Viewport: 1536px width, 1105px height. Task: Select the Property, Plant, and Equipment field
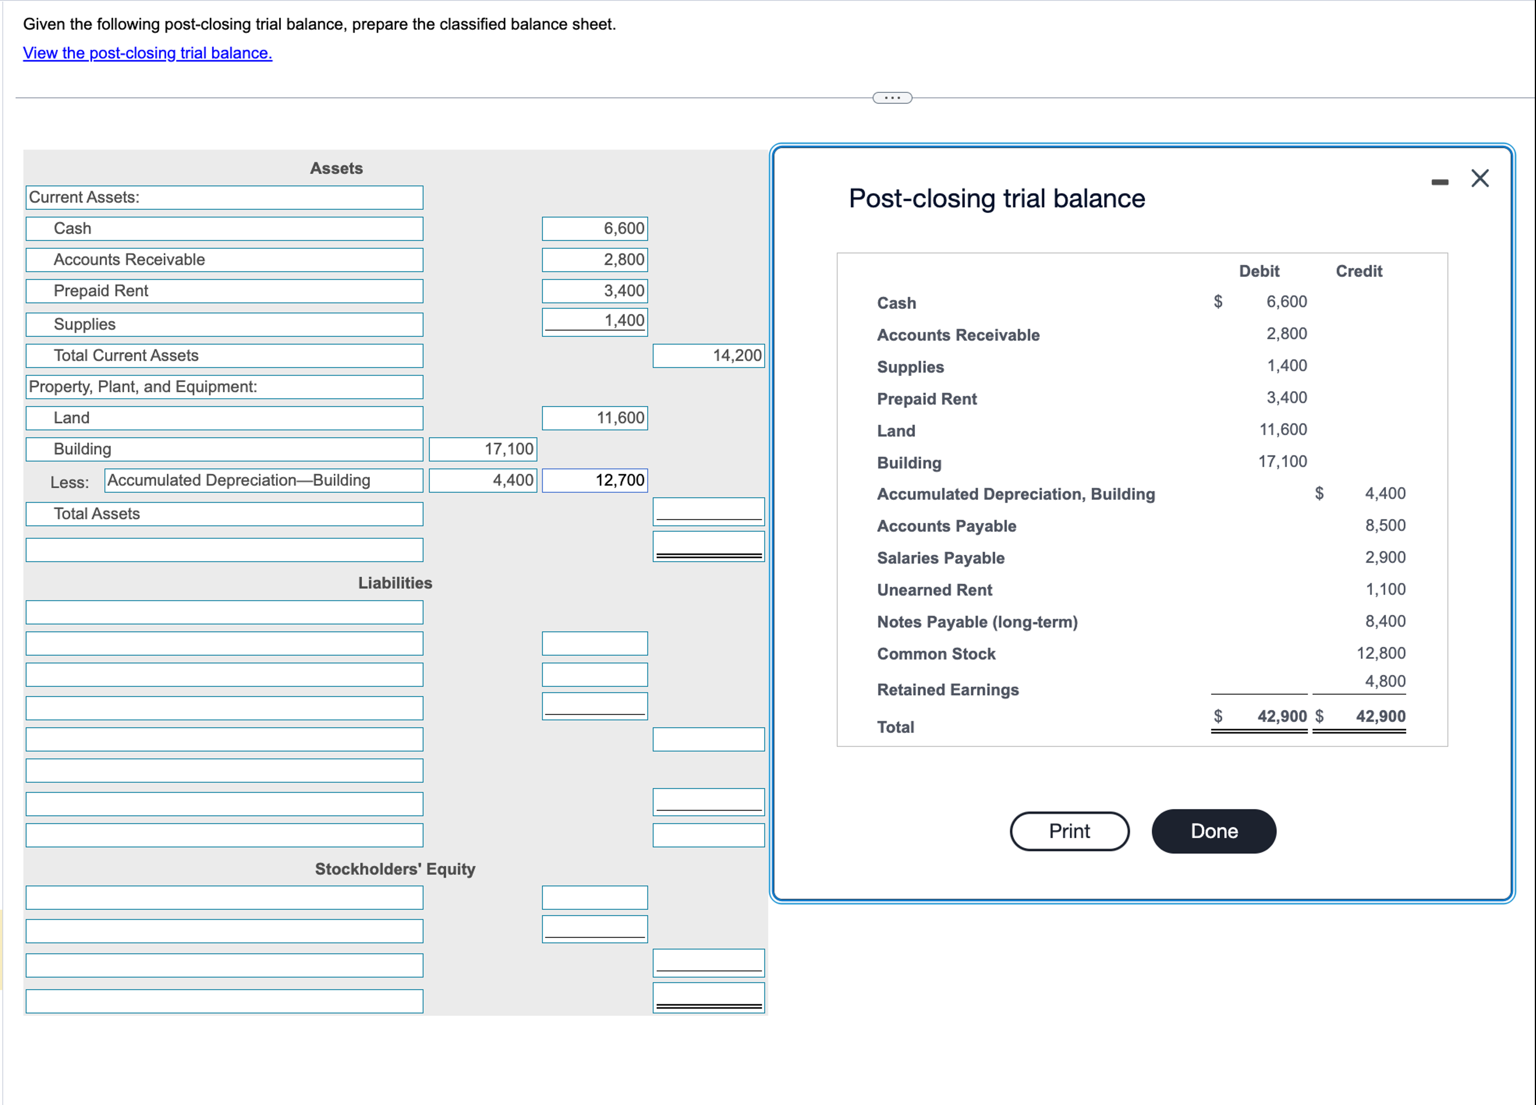click(x=225, y=387)
